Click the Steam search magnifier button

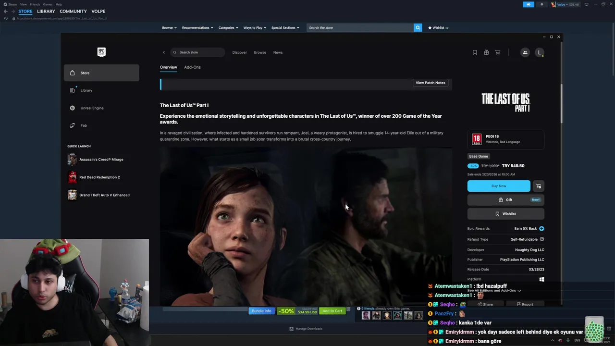point(418,27)
